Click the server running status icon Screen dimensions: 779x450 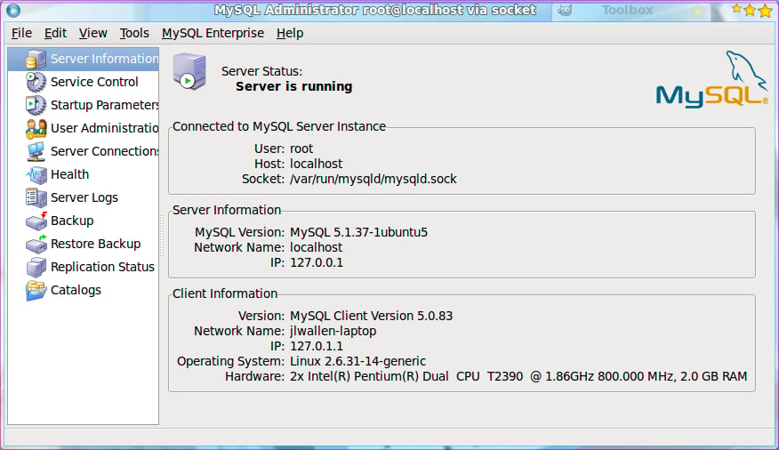(189, 71)
